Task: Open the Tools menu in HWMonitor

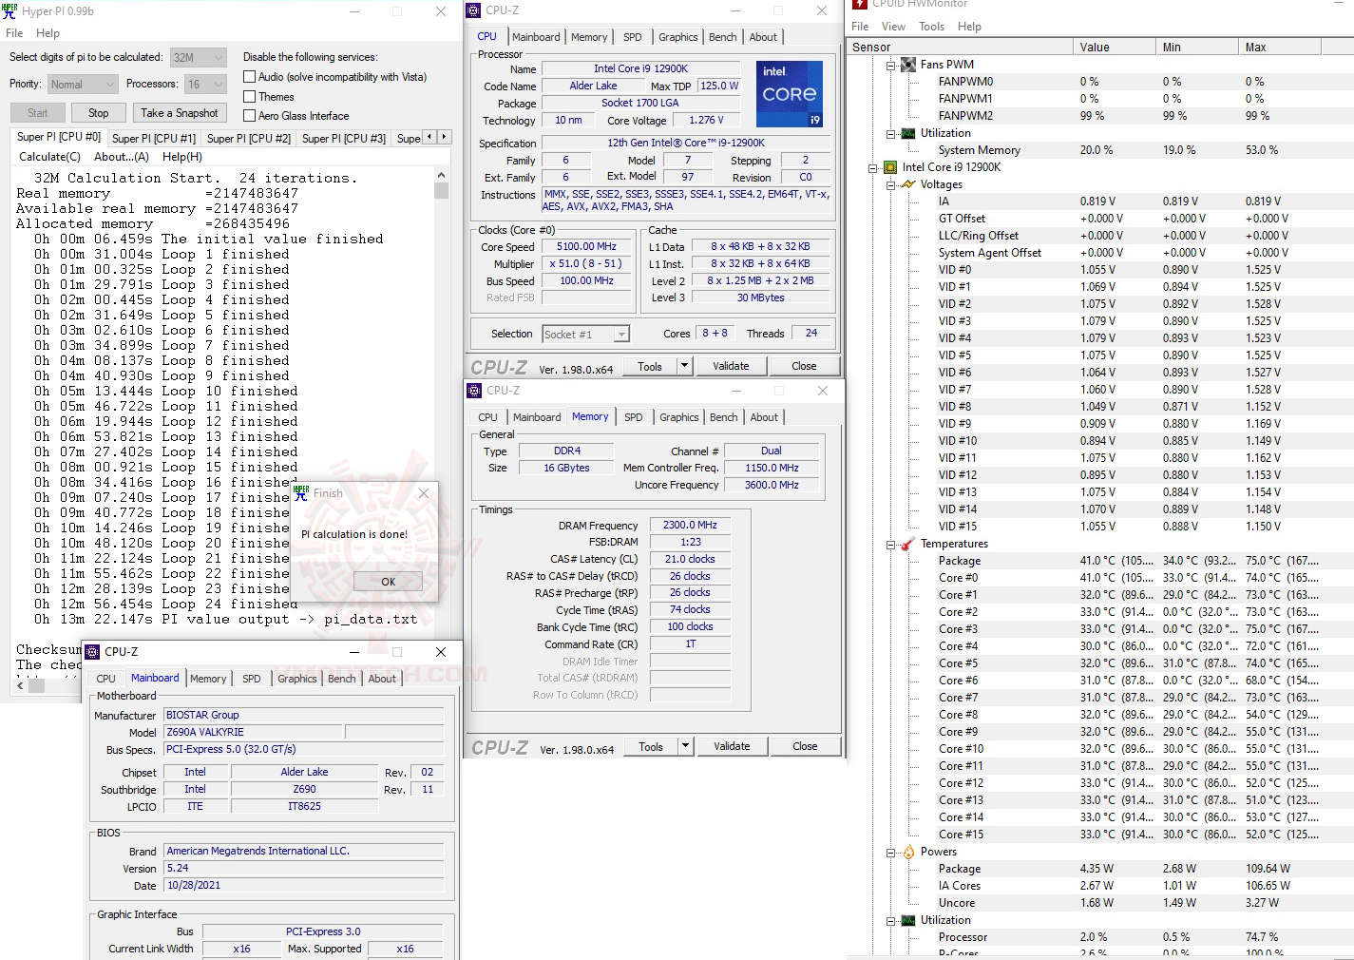Action: pyautogui.click(x=931, y=27)
